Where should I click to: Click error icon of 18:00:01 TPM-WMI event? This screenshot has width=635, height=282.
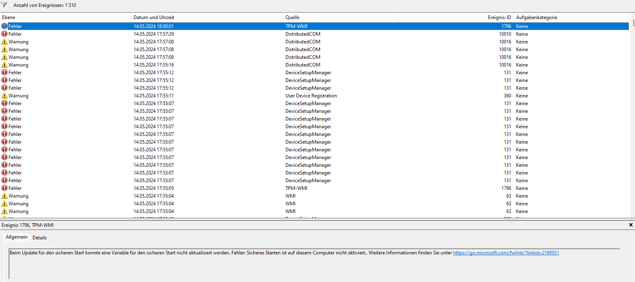[4, 26]
